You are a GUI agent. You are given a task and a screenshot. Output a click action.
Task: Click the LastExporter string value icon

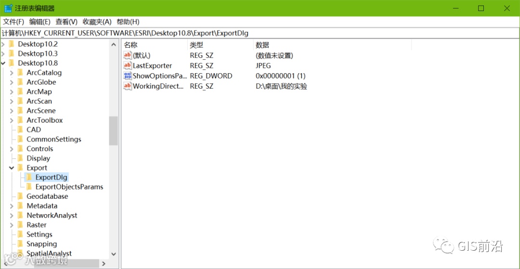point(127,65)
